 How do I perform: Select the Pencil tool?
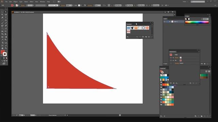click(6, 23)
